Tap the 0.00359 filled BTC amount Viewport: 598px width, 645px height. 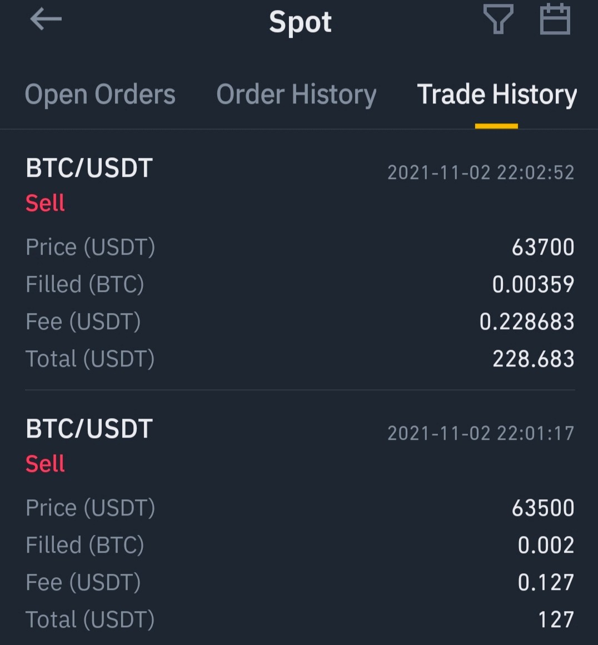pyautogui.click(x=533, y=284)
